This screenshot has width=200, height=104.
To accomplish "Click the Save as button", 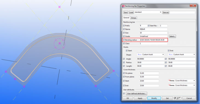I will pos(166,12).
